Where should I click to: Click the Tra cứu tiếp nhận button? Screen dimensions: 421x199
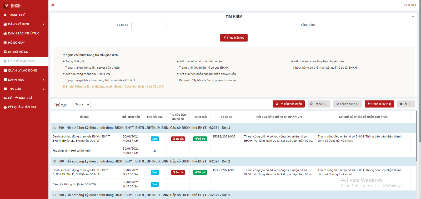point(289,104)
